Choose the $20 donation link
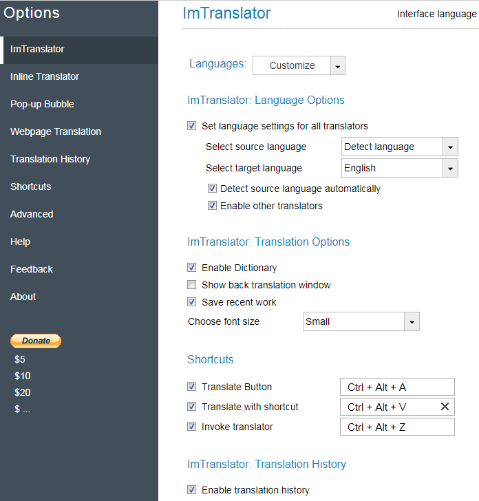The width and height of the screenshot is (479, 501). pyautogui.click(x=22, y=392)
